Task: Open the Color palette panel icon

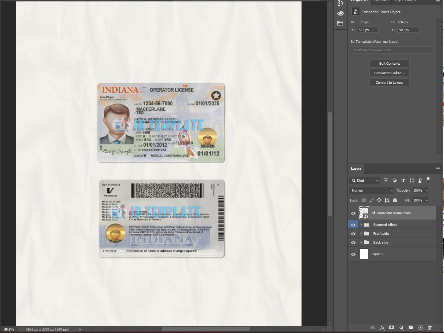Action: pyautogui.click(x=340, y=13)
